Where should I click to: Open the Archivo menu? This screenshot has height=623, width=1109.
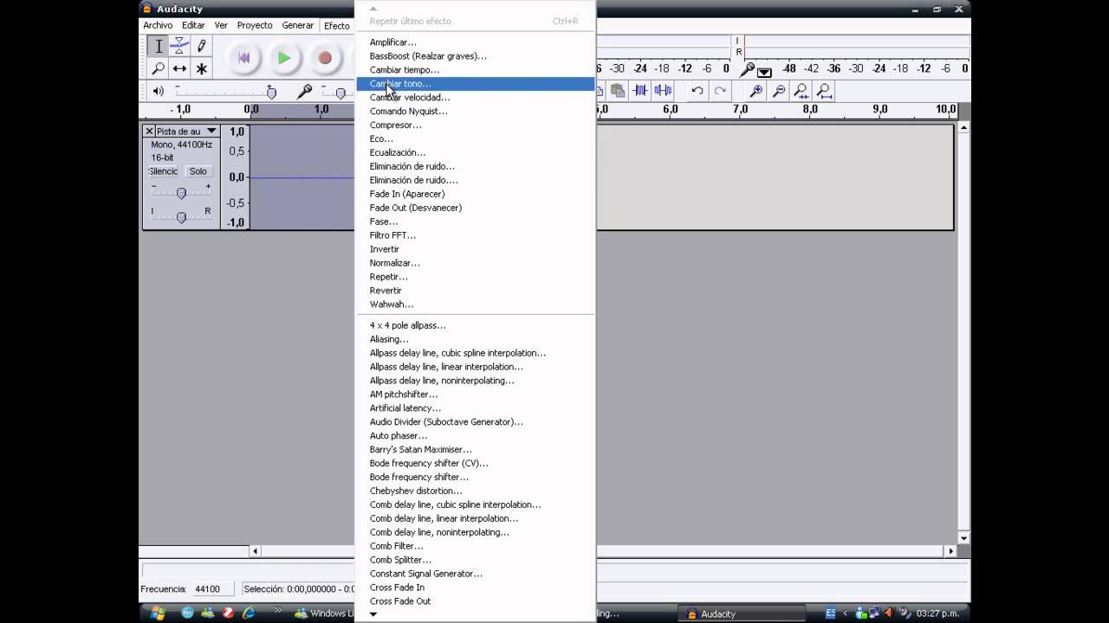point(158,25)
